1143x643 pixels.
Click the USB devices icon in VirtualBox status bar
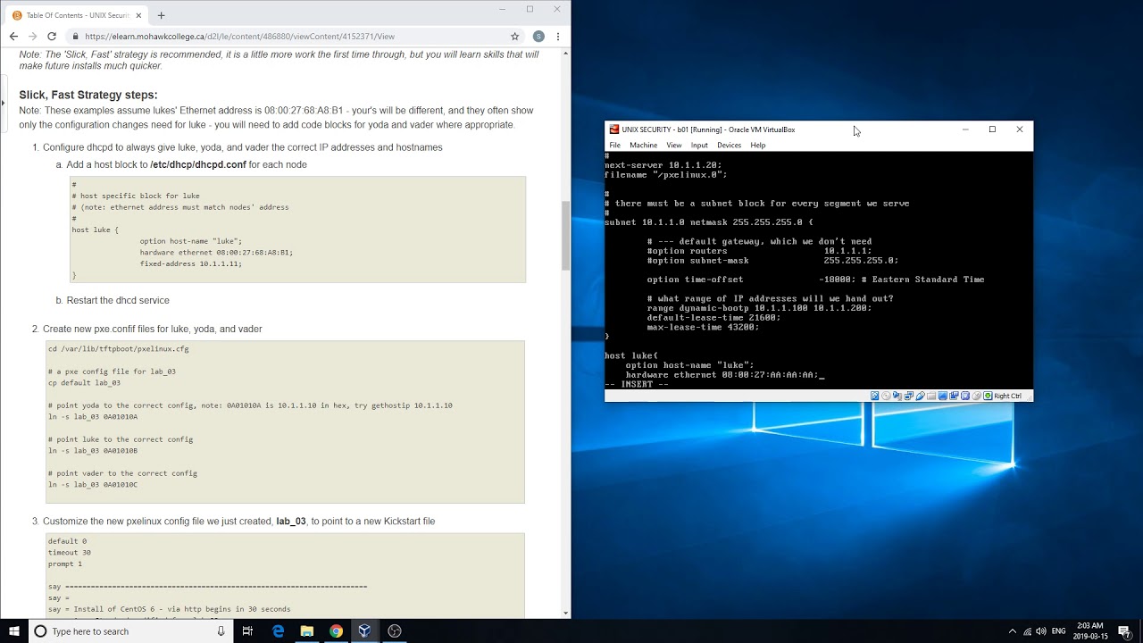pyautogui.click(x=920, y=396)
